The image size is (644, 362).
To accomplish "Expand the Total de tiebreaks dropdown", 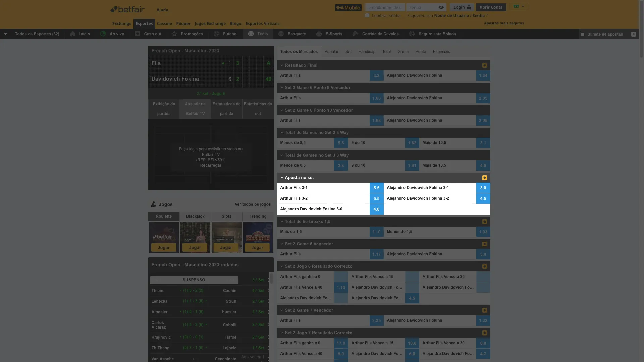I will 281,222.
